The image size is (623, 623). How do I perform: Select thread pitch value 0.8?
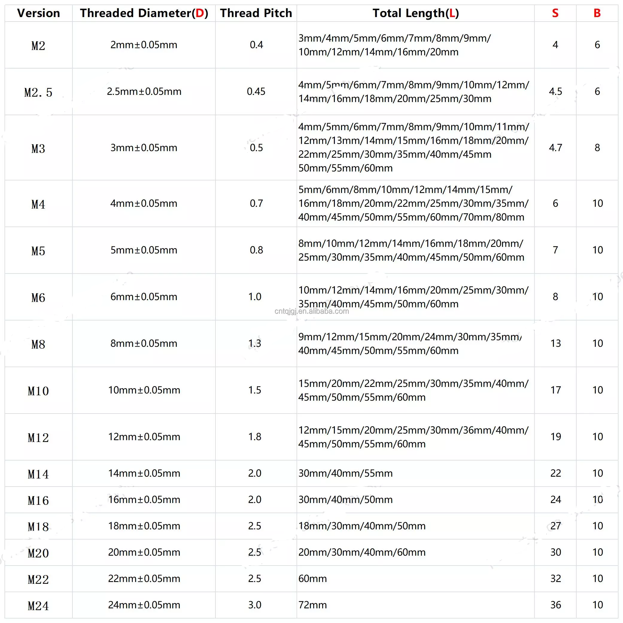pos(256,250)
